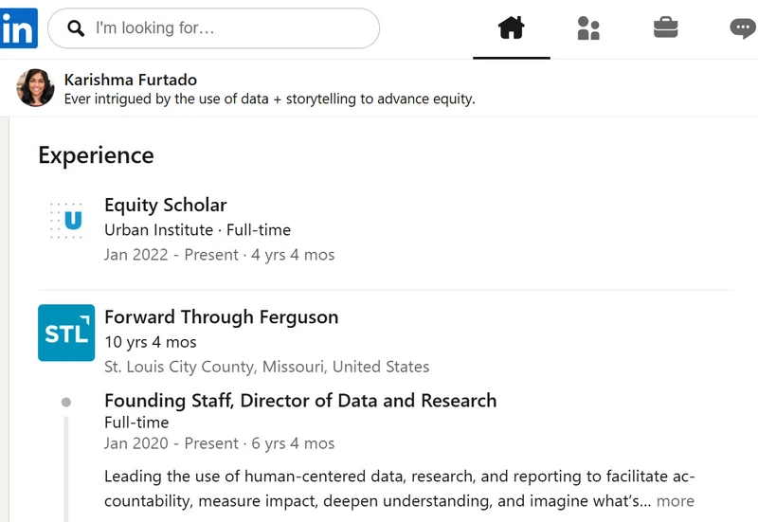Screen dimensions: 758x522
Task: Open My Network people icon
Action: [588, 28]
